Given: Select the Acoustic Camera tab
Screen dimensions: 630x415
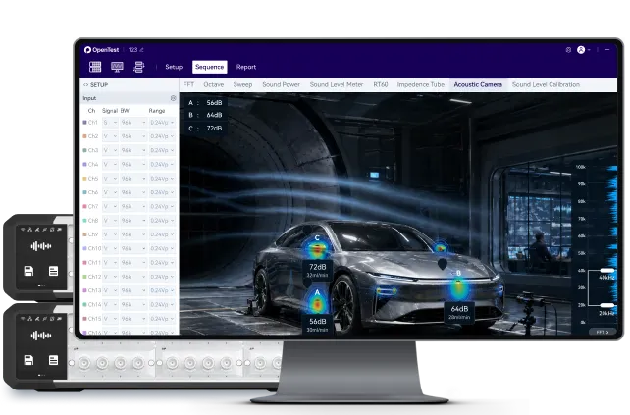Looking at the screenshot, I should [x=478, y=84].
